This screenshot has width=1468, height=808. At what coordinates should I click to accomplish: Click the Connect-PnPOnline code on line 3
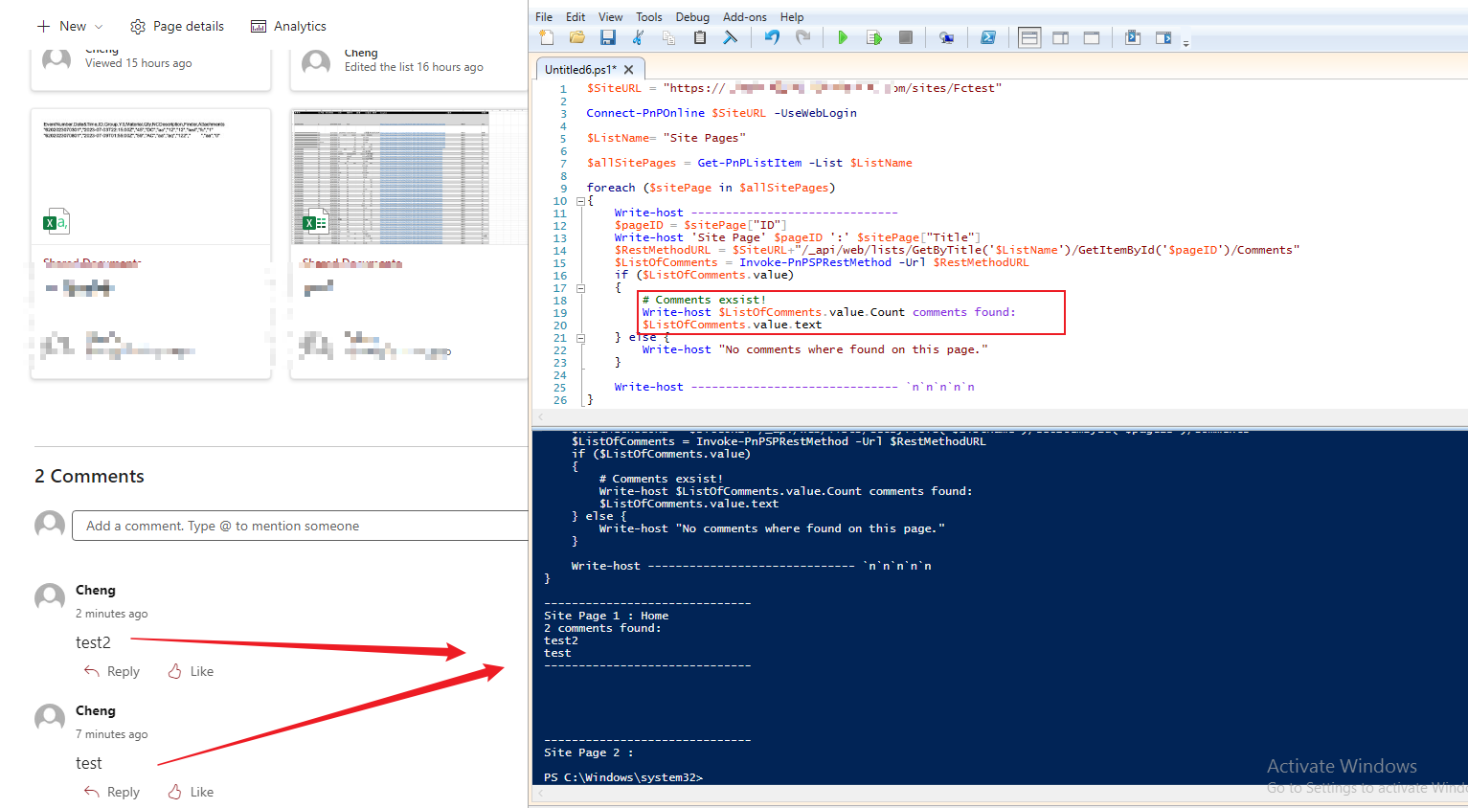tap(721, 113)
